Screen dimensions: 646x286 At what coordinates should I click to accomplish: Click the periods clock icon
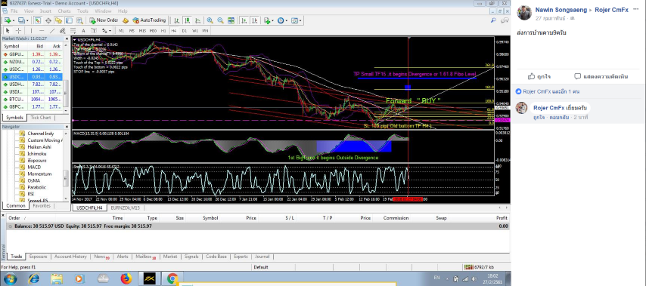[281, 20]
